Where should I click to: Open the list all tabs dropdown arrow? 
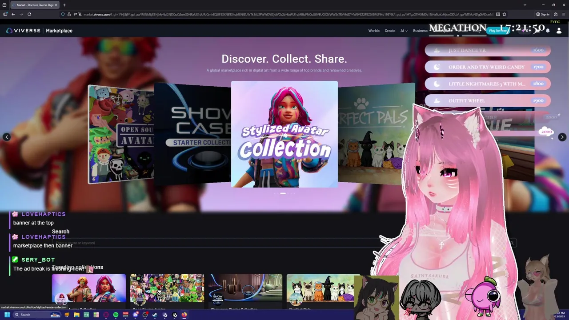[525, 5]
